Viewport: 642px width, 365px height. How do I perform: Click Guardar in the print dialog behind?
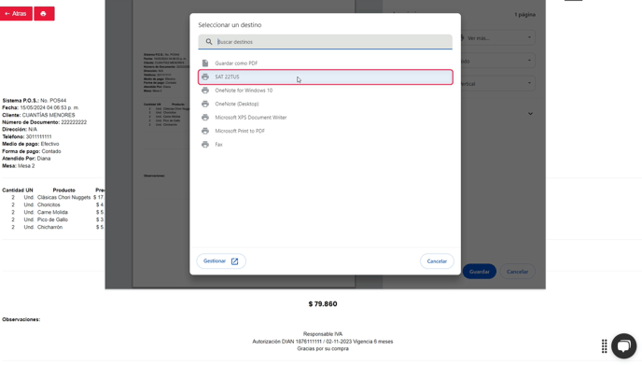coord(479,272)
